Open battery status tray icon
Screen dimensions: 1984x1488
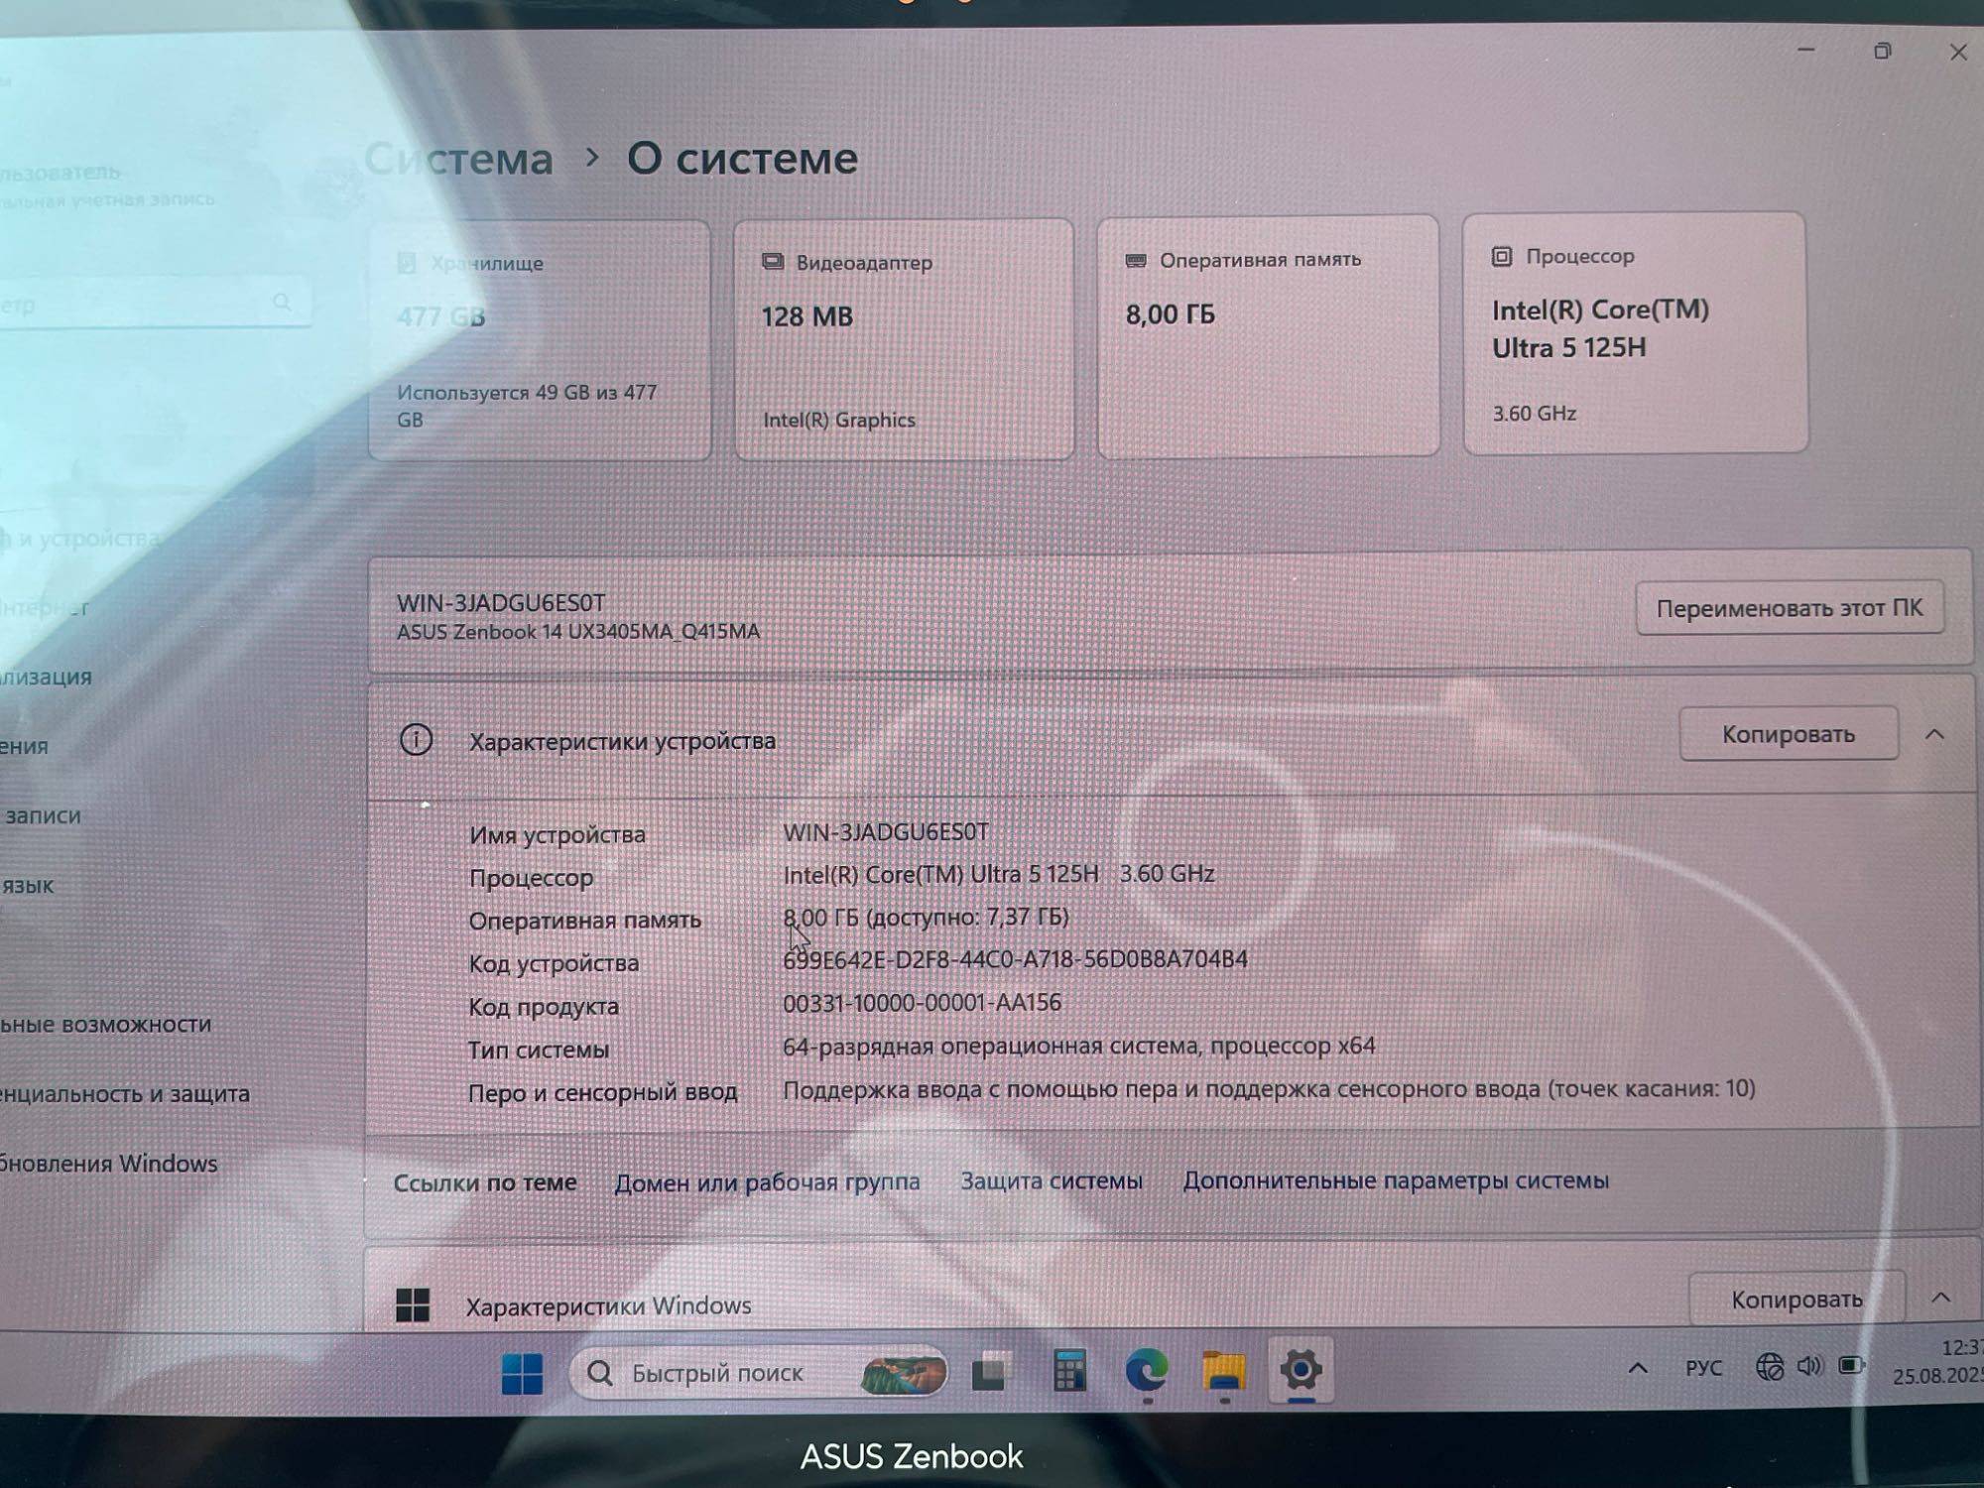click(x=1851, y=1365)
